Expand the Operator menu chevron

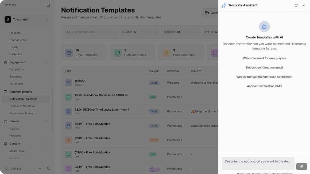[x=40, y=169]
